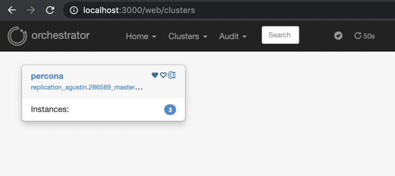
Task: Click the filled heart icon on percona card
Action: (x=155, y=75)
